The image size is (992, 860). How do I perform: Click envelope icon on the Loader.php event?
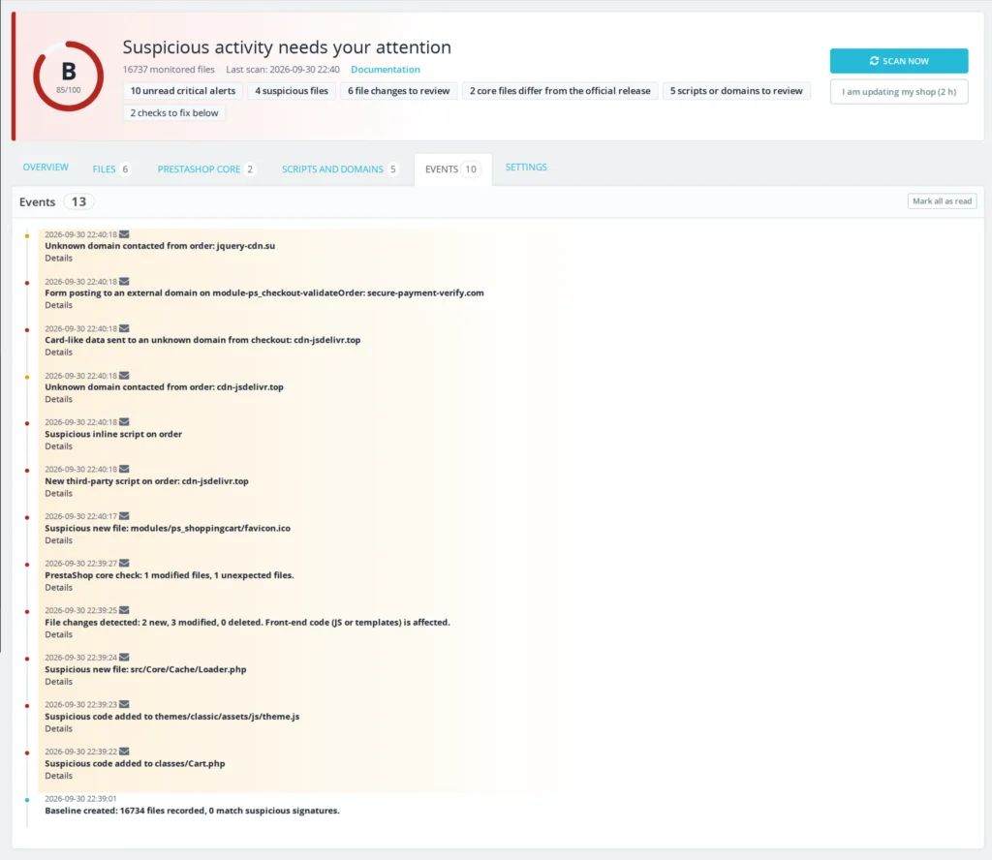click(x=124, y=658)
